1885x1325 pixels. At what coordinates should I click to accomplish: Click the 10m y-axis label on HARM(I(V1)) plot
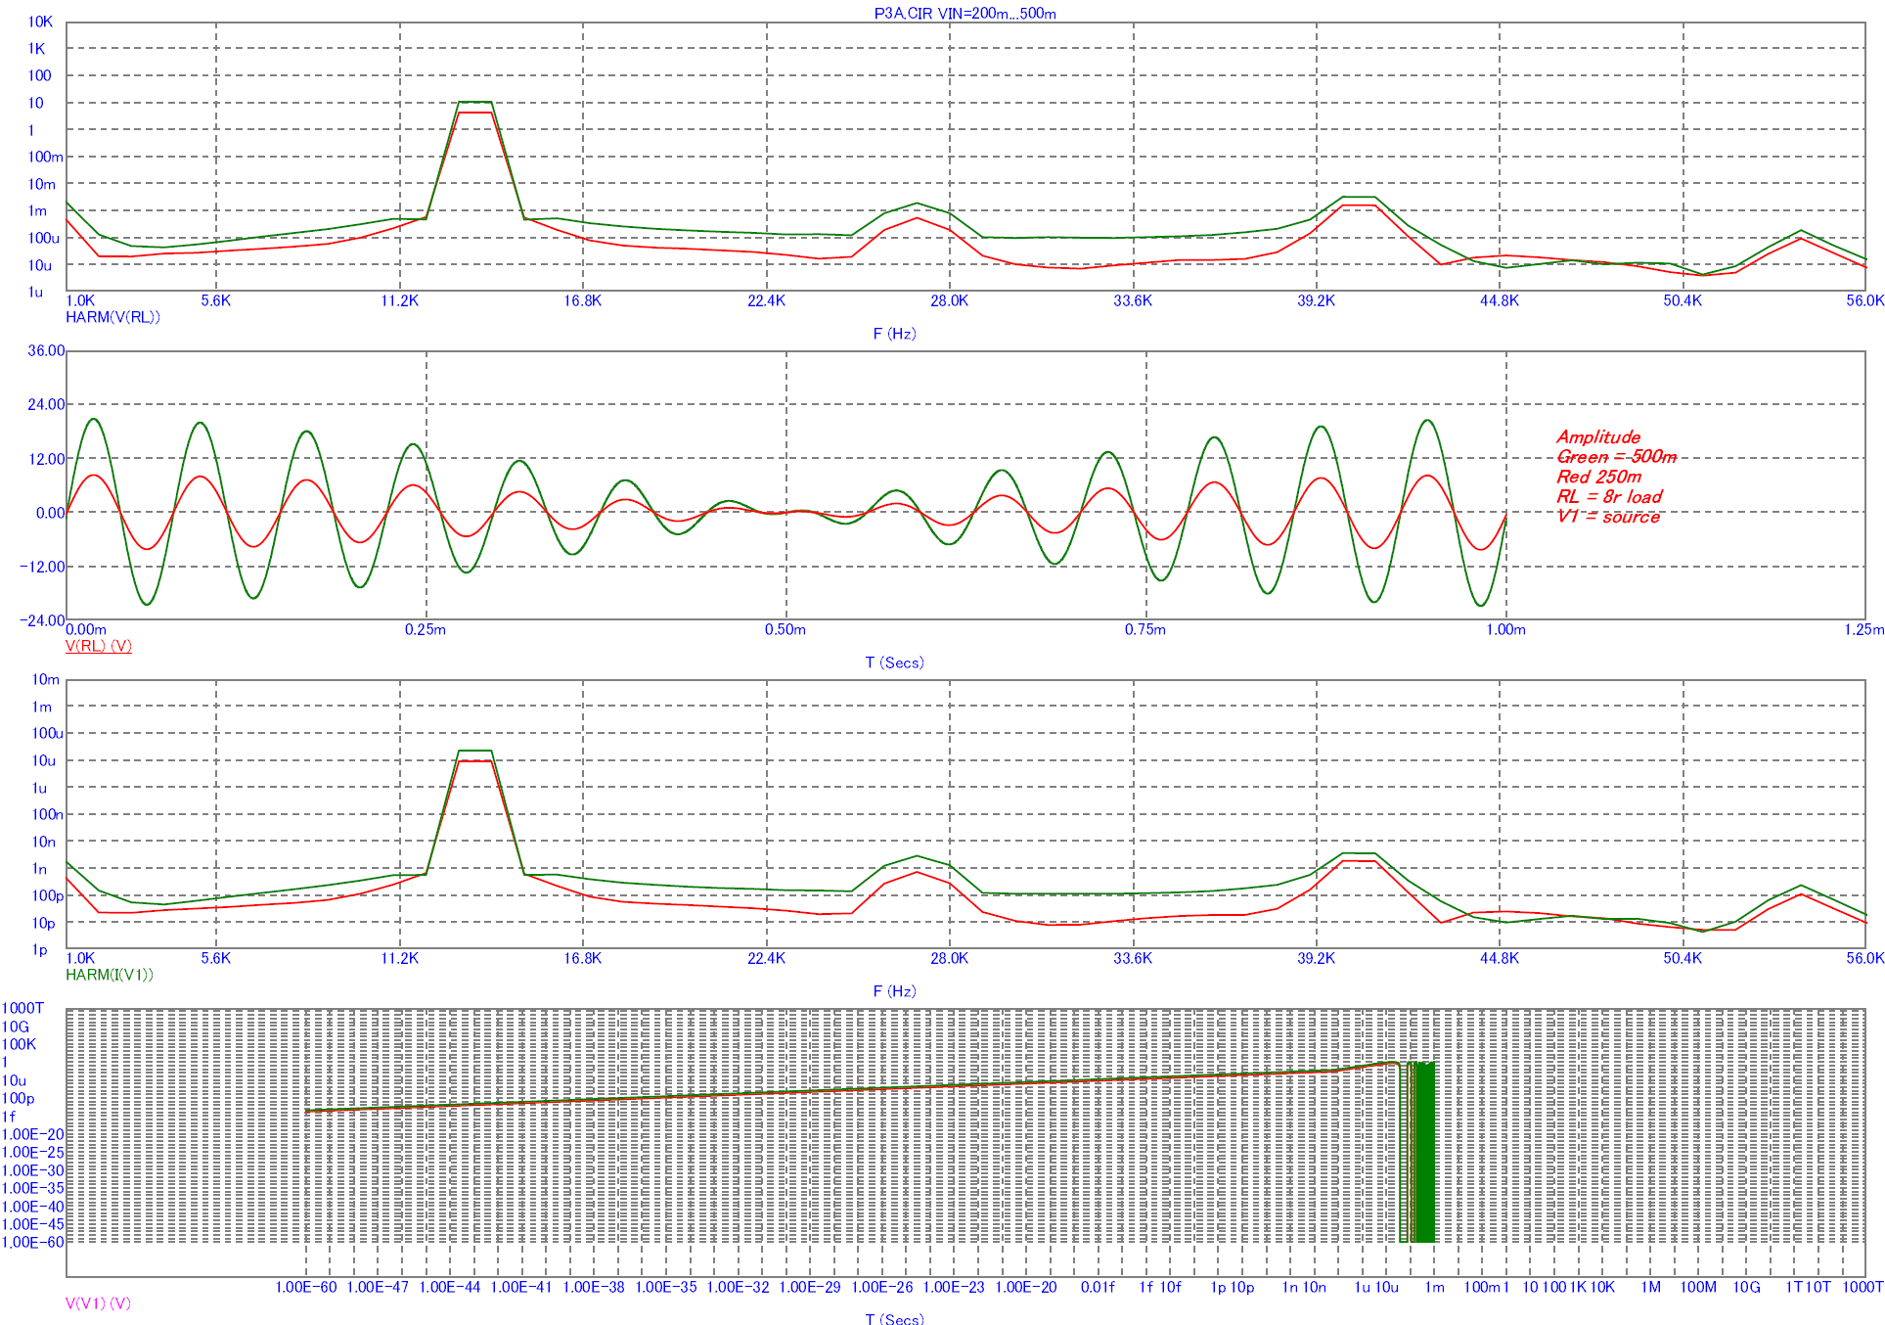[x=46, y=679]
